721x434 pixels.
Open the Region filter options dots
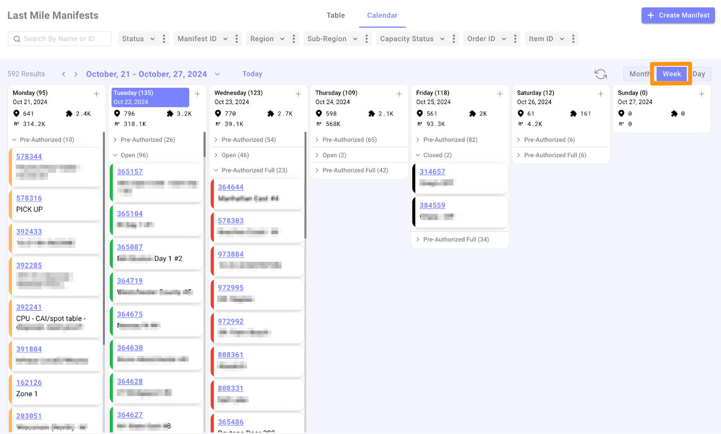(293, 39)
